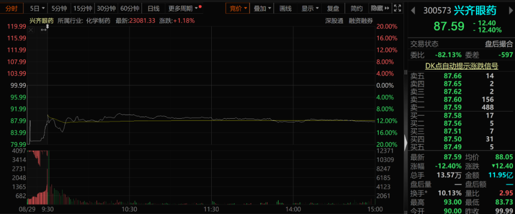Click the 卖二 order row 87.60
The width and height of the screenshot is (515, 214).
pyautogui.click(x=462, y=100)
